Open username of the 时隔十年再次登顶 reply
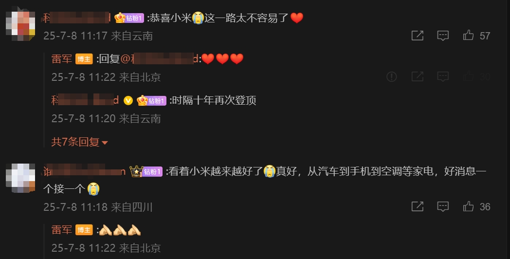Viewport: 510px width, 259px height. coord(85,100)
